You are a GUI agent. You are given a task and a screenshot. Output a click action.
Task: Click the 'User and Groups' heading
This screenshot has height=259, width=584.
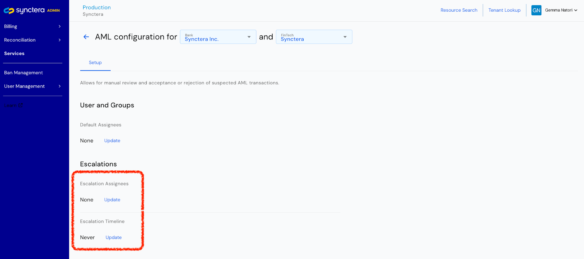pos(107,105)
